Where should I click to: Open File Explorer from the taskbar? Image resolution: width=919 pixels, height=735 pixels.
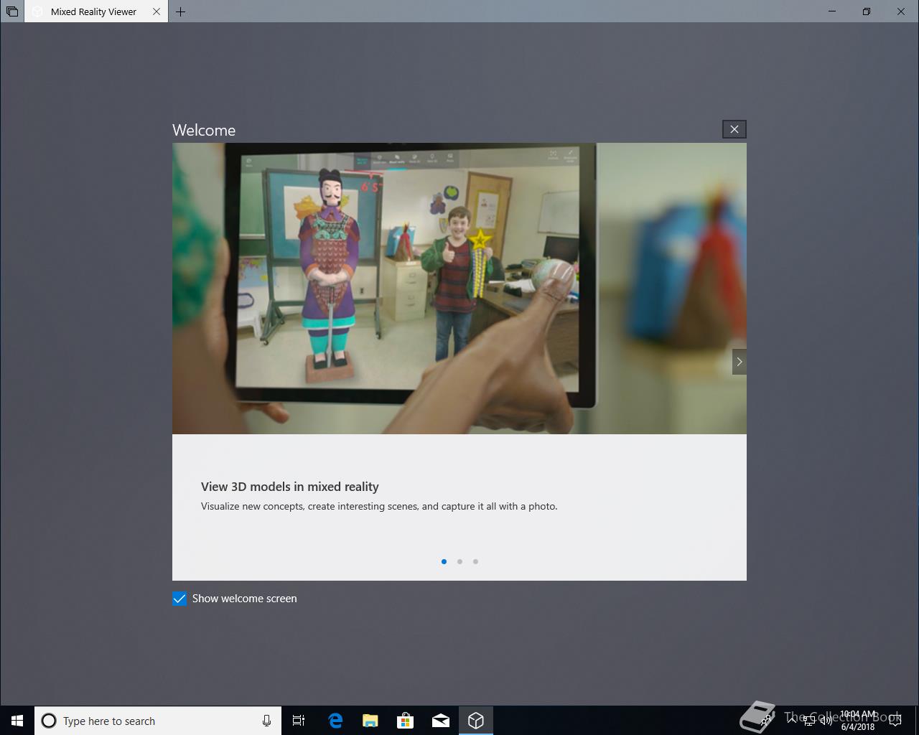[370, 721]
